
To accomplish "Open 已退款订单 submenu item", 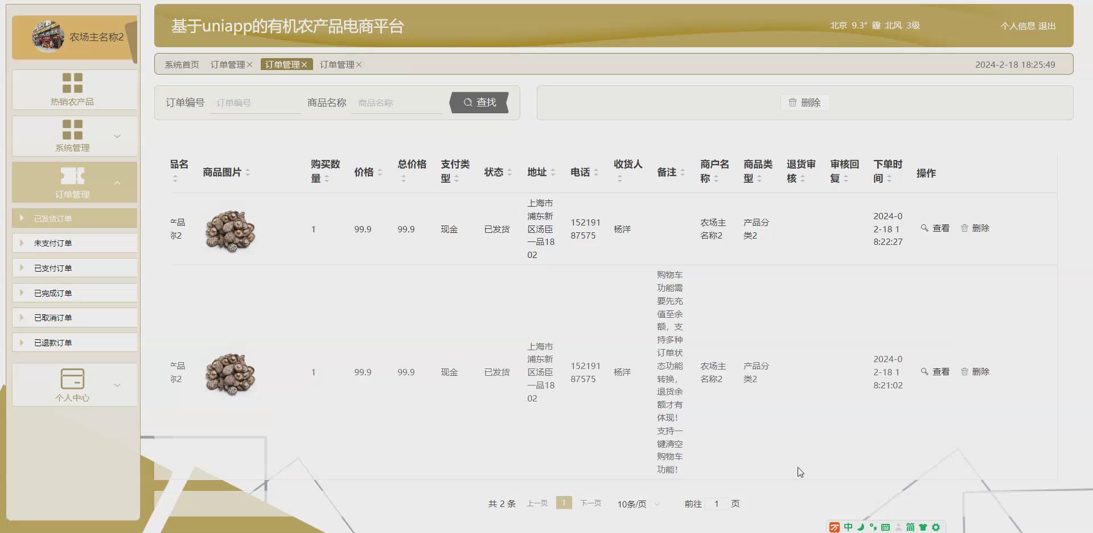I will pos(75,343).
